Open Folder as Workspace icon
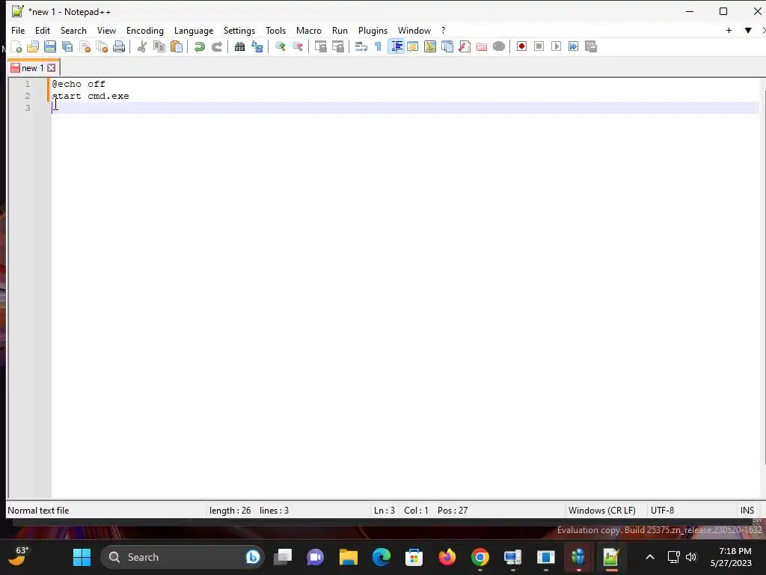Viewport: 766px width, 575px height. click(x=482, y=47)
